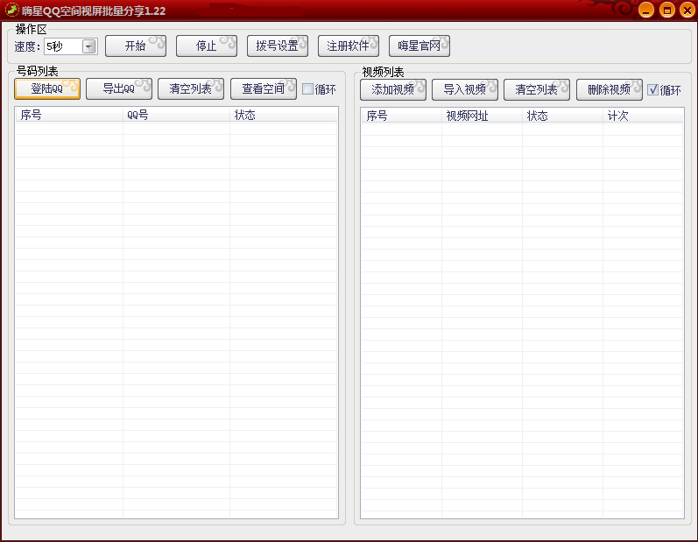Click 导出QQ export button
The width and height of the screenshot is (698, 542).
coord(119,88)
